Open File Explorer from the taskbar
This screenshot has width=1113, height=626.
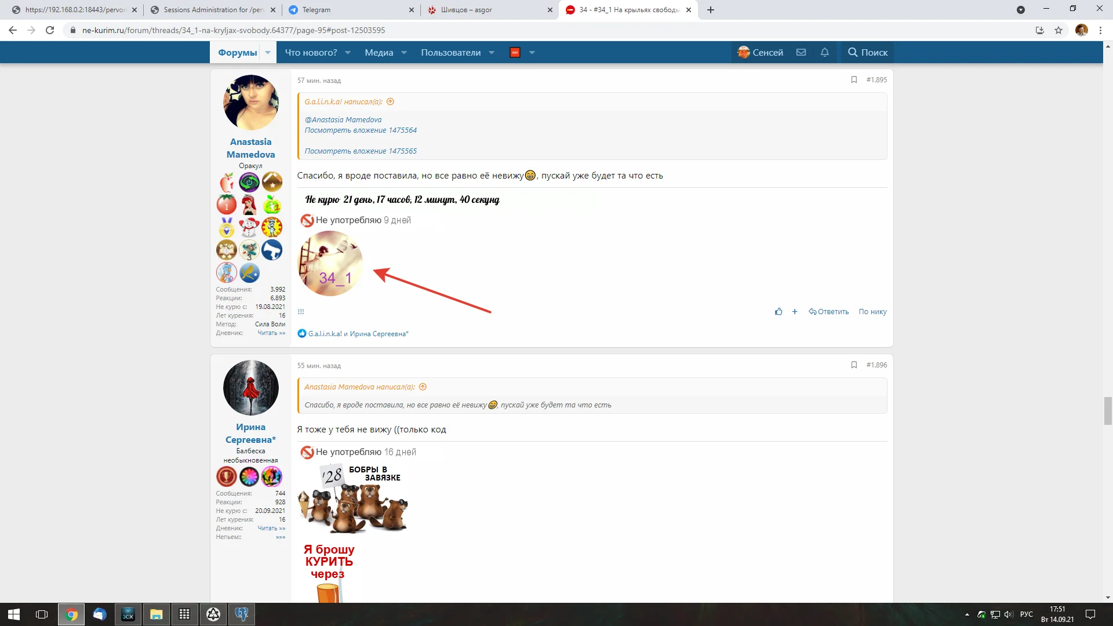coord(156,614)
